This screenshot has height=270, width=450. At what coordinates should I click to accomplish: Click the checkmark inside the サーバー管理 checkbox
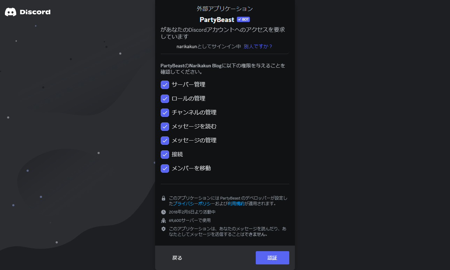[165, 84]
